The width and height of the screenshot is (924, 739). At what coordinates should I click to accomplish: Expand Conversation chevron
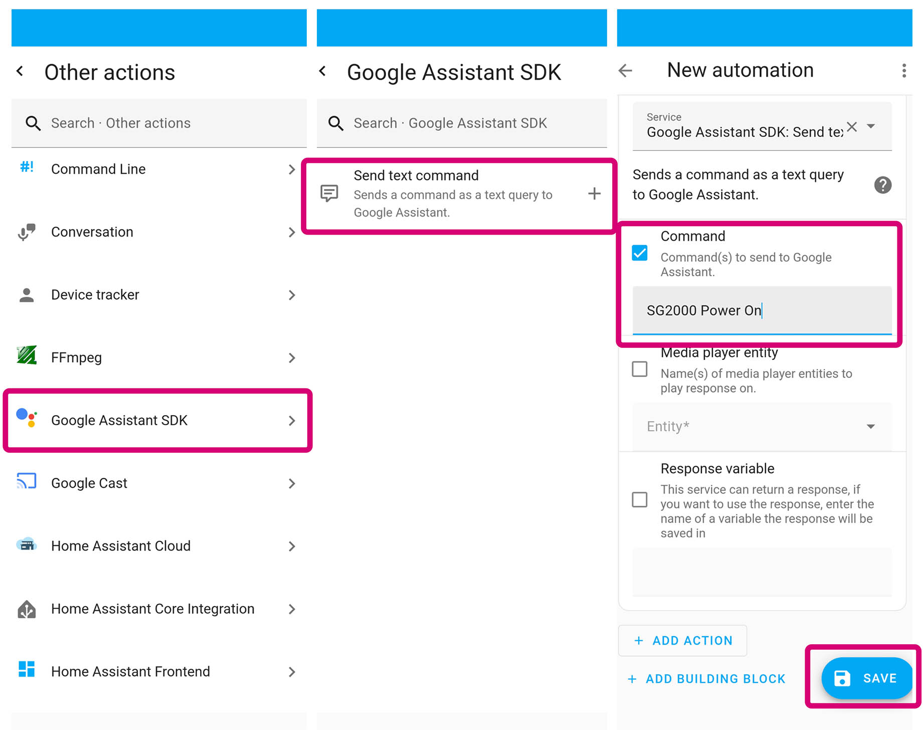click(292, 232)
